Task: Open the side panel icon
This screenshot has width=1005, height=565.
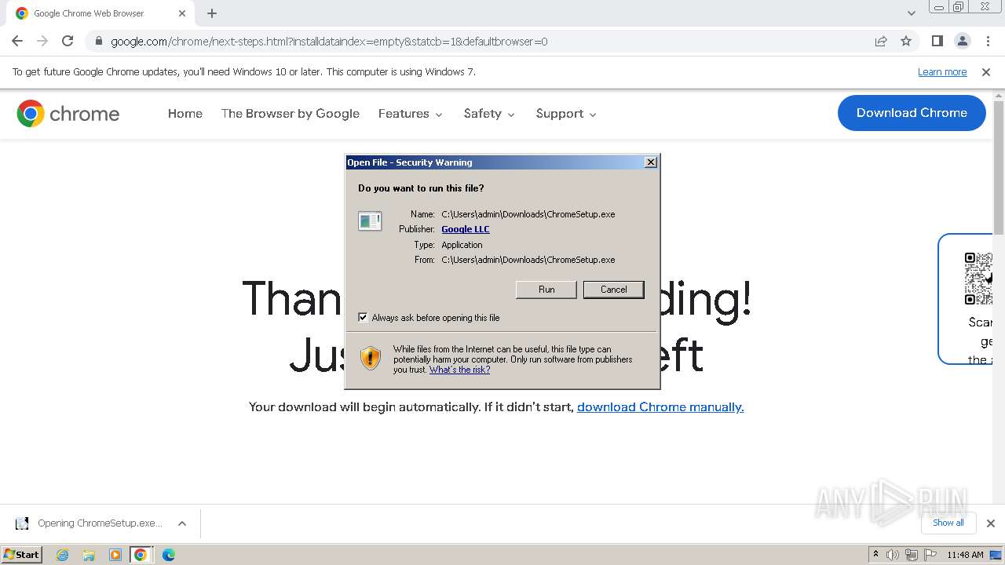Action: pyautogui.click(x=937, y=41)
